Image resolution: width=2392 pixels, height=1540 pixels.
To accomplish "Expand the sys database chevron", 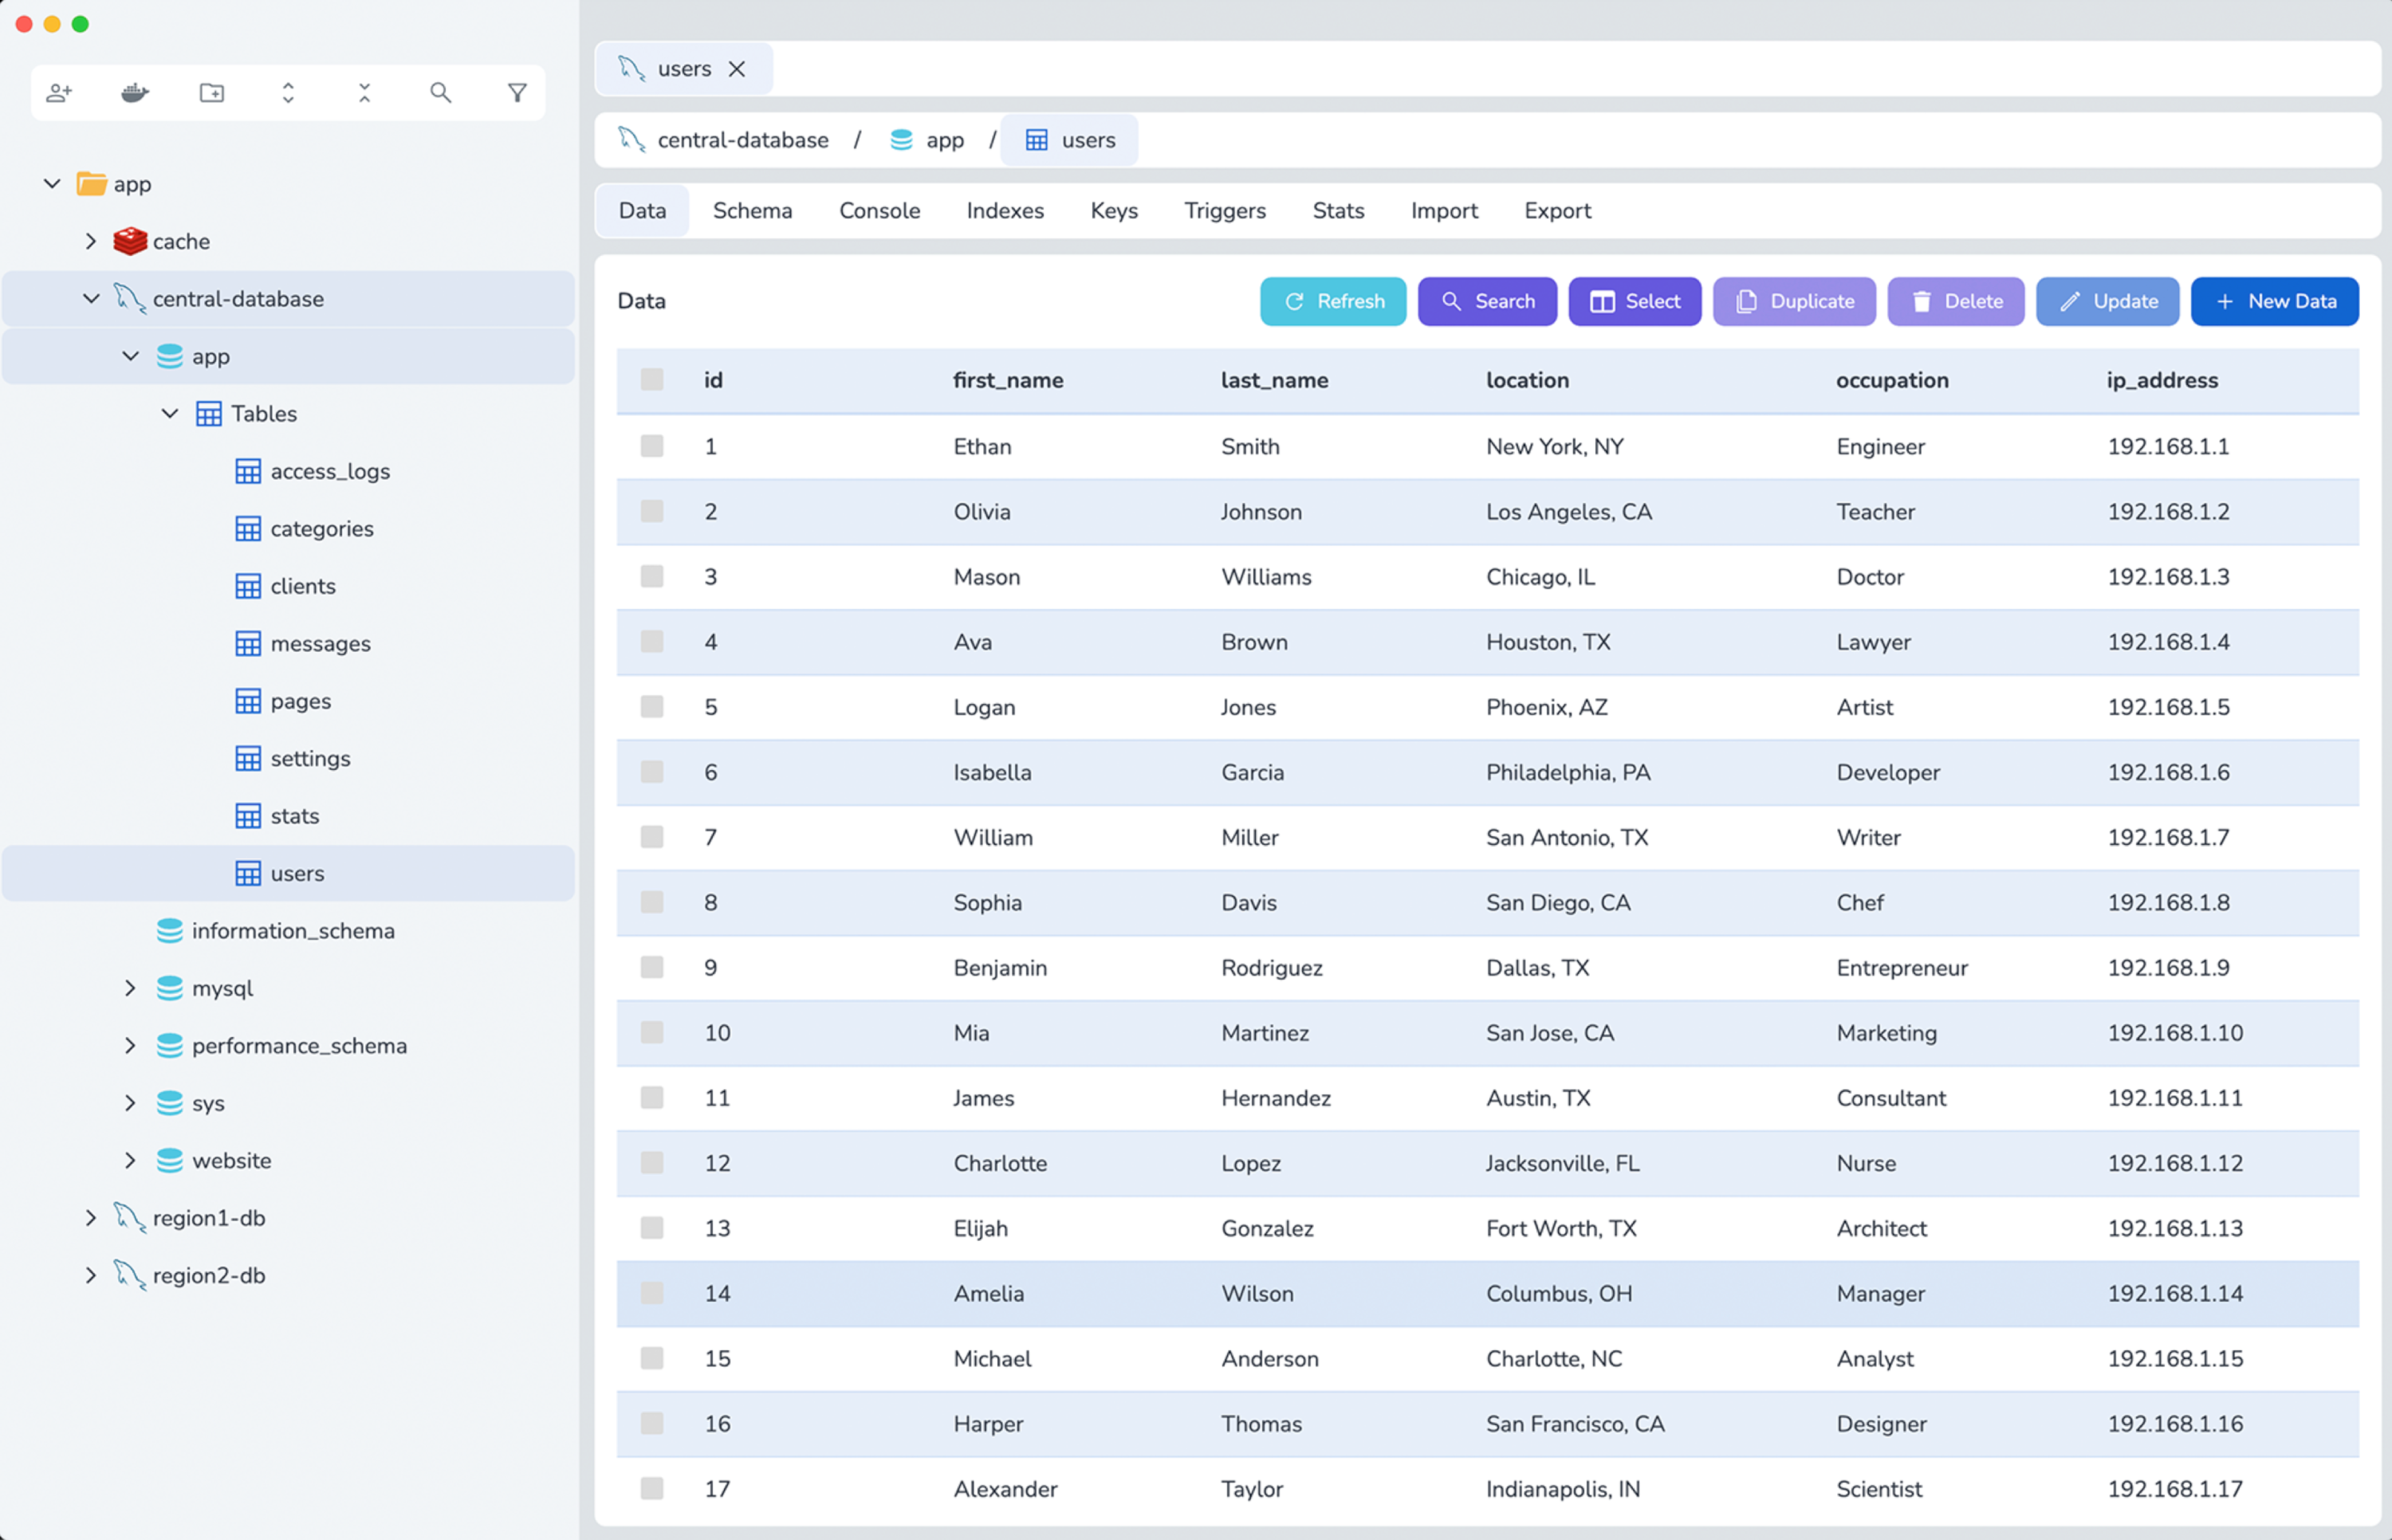I will 130,1103.
